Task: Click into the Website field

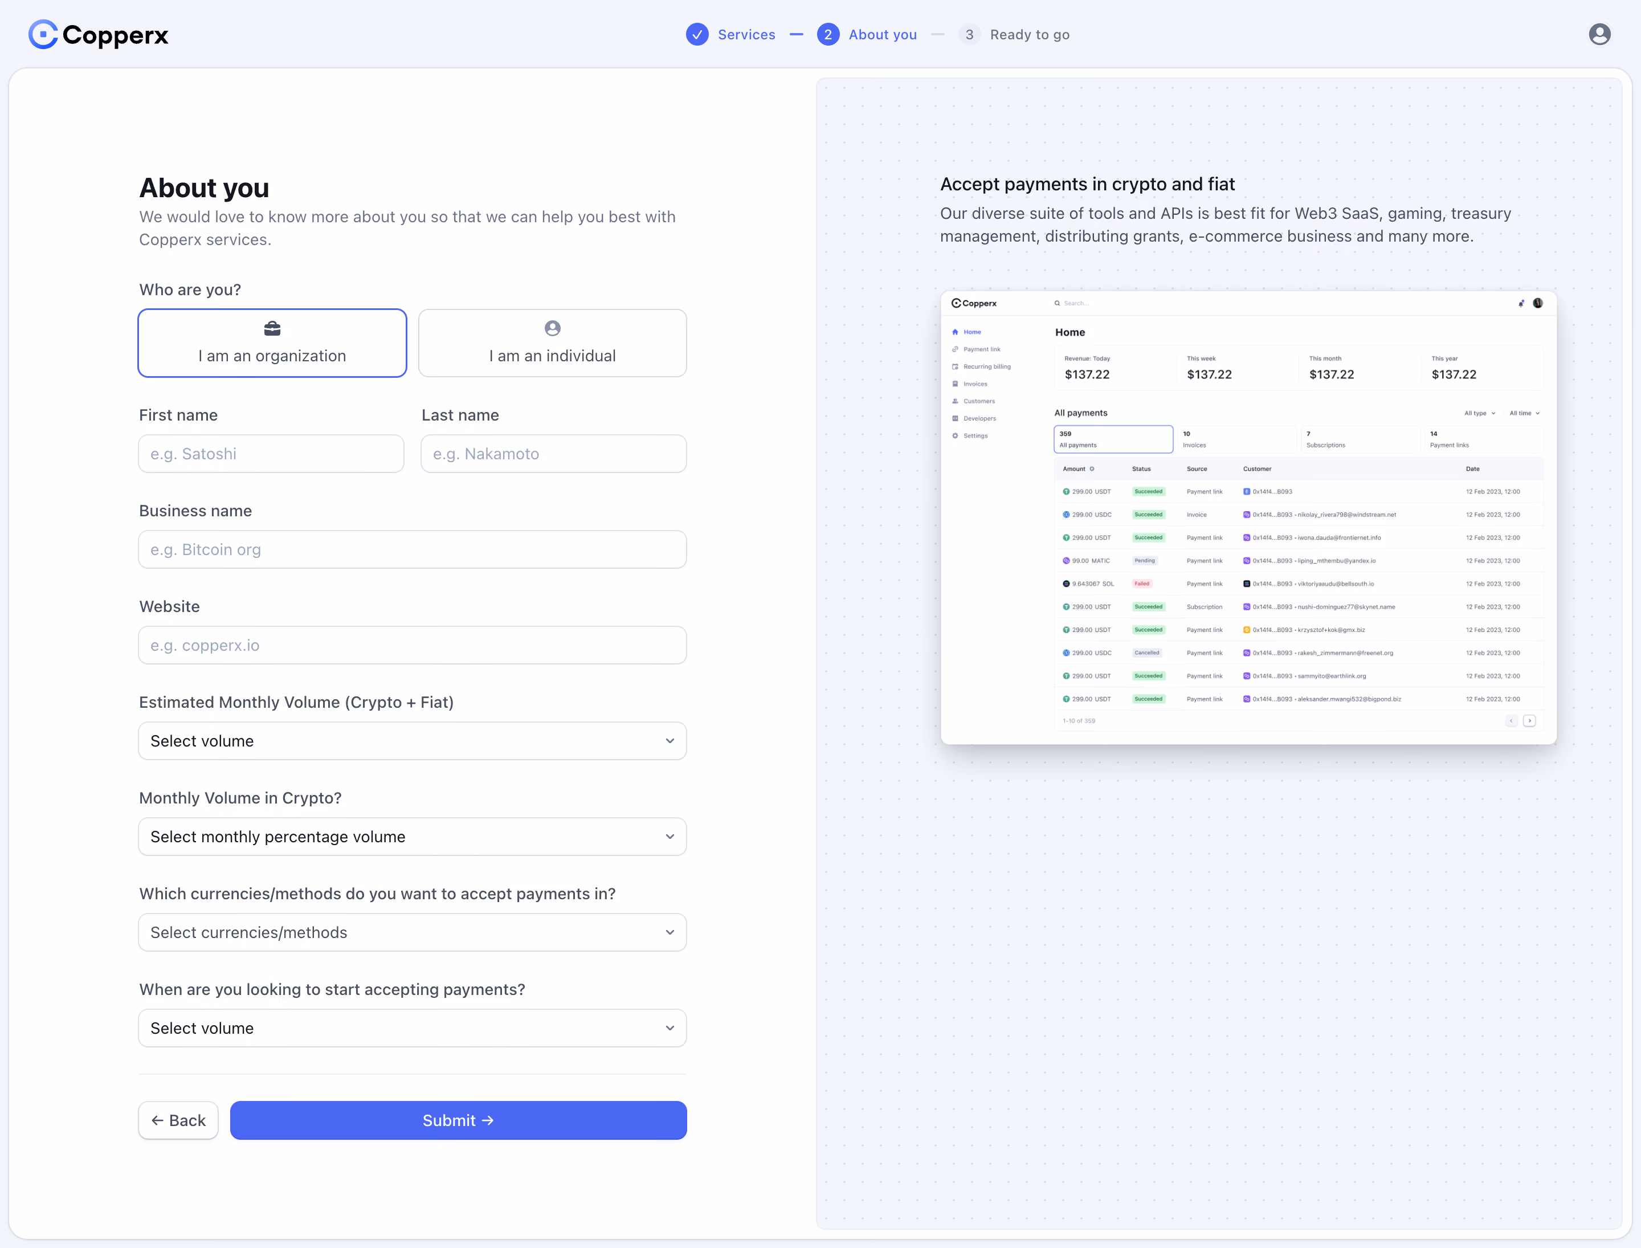Action: 413,646
